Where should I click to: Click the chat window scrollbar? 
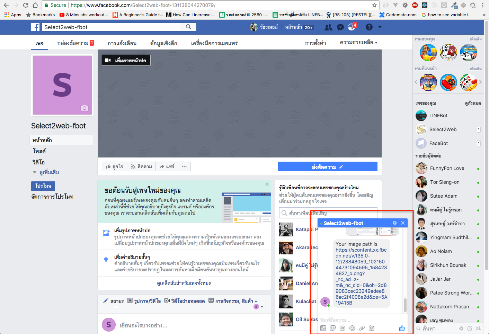(405, 305)
